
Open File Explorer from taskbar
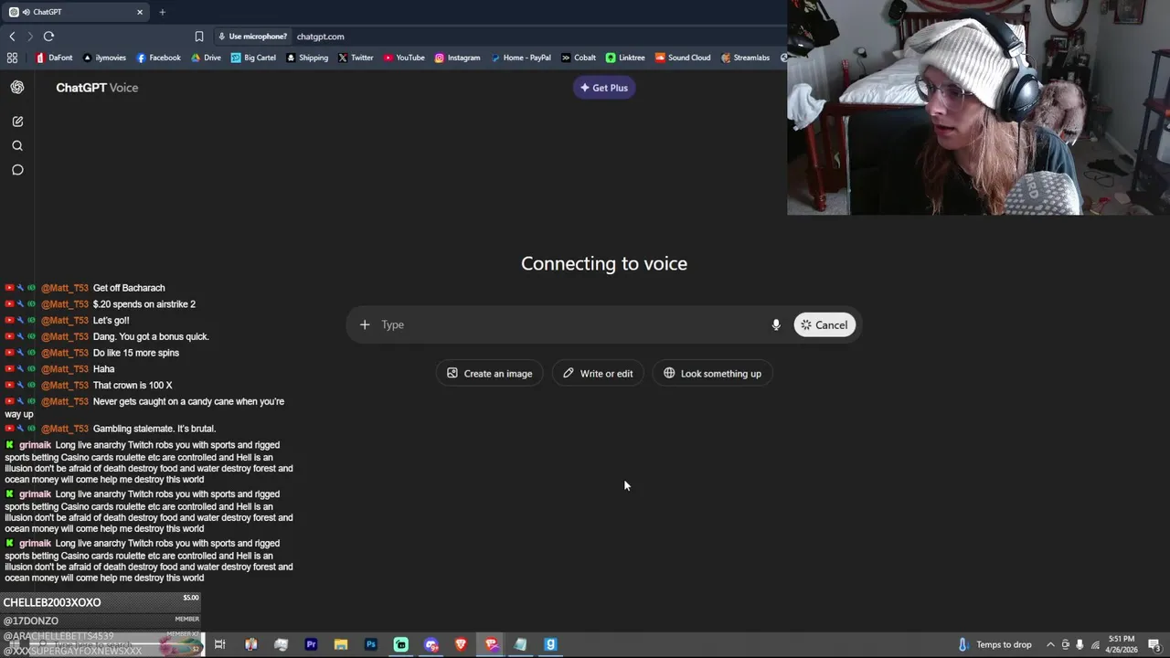(x=341, y=644)
